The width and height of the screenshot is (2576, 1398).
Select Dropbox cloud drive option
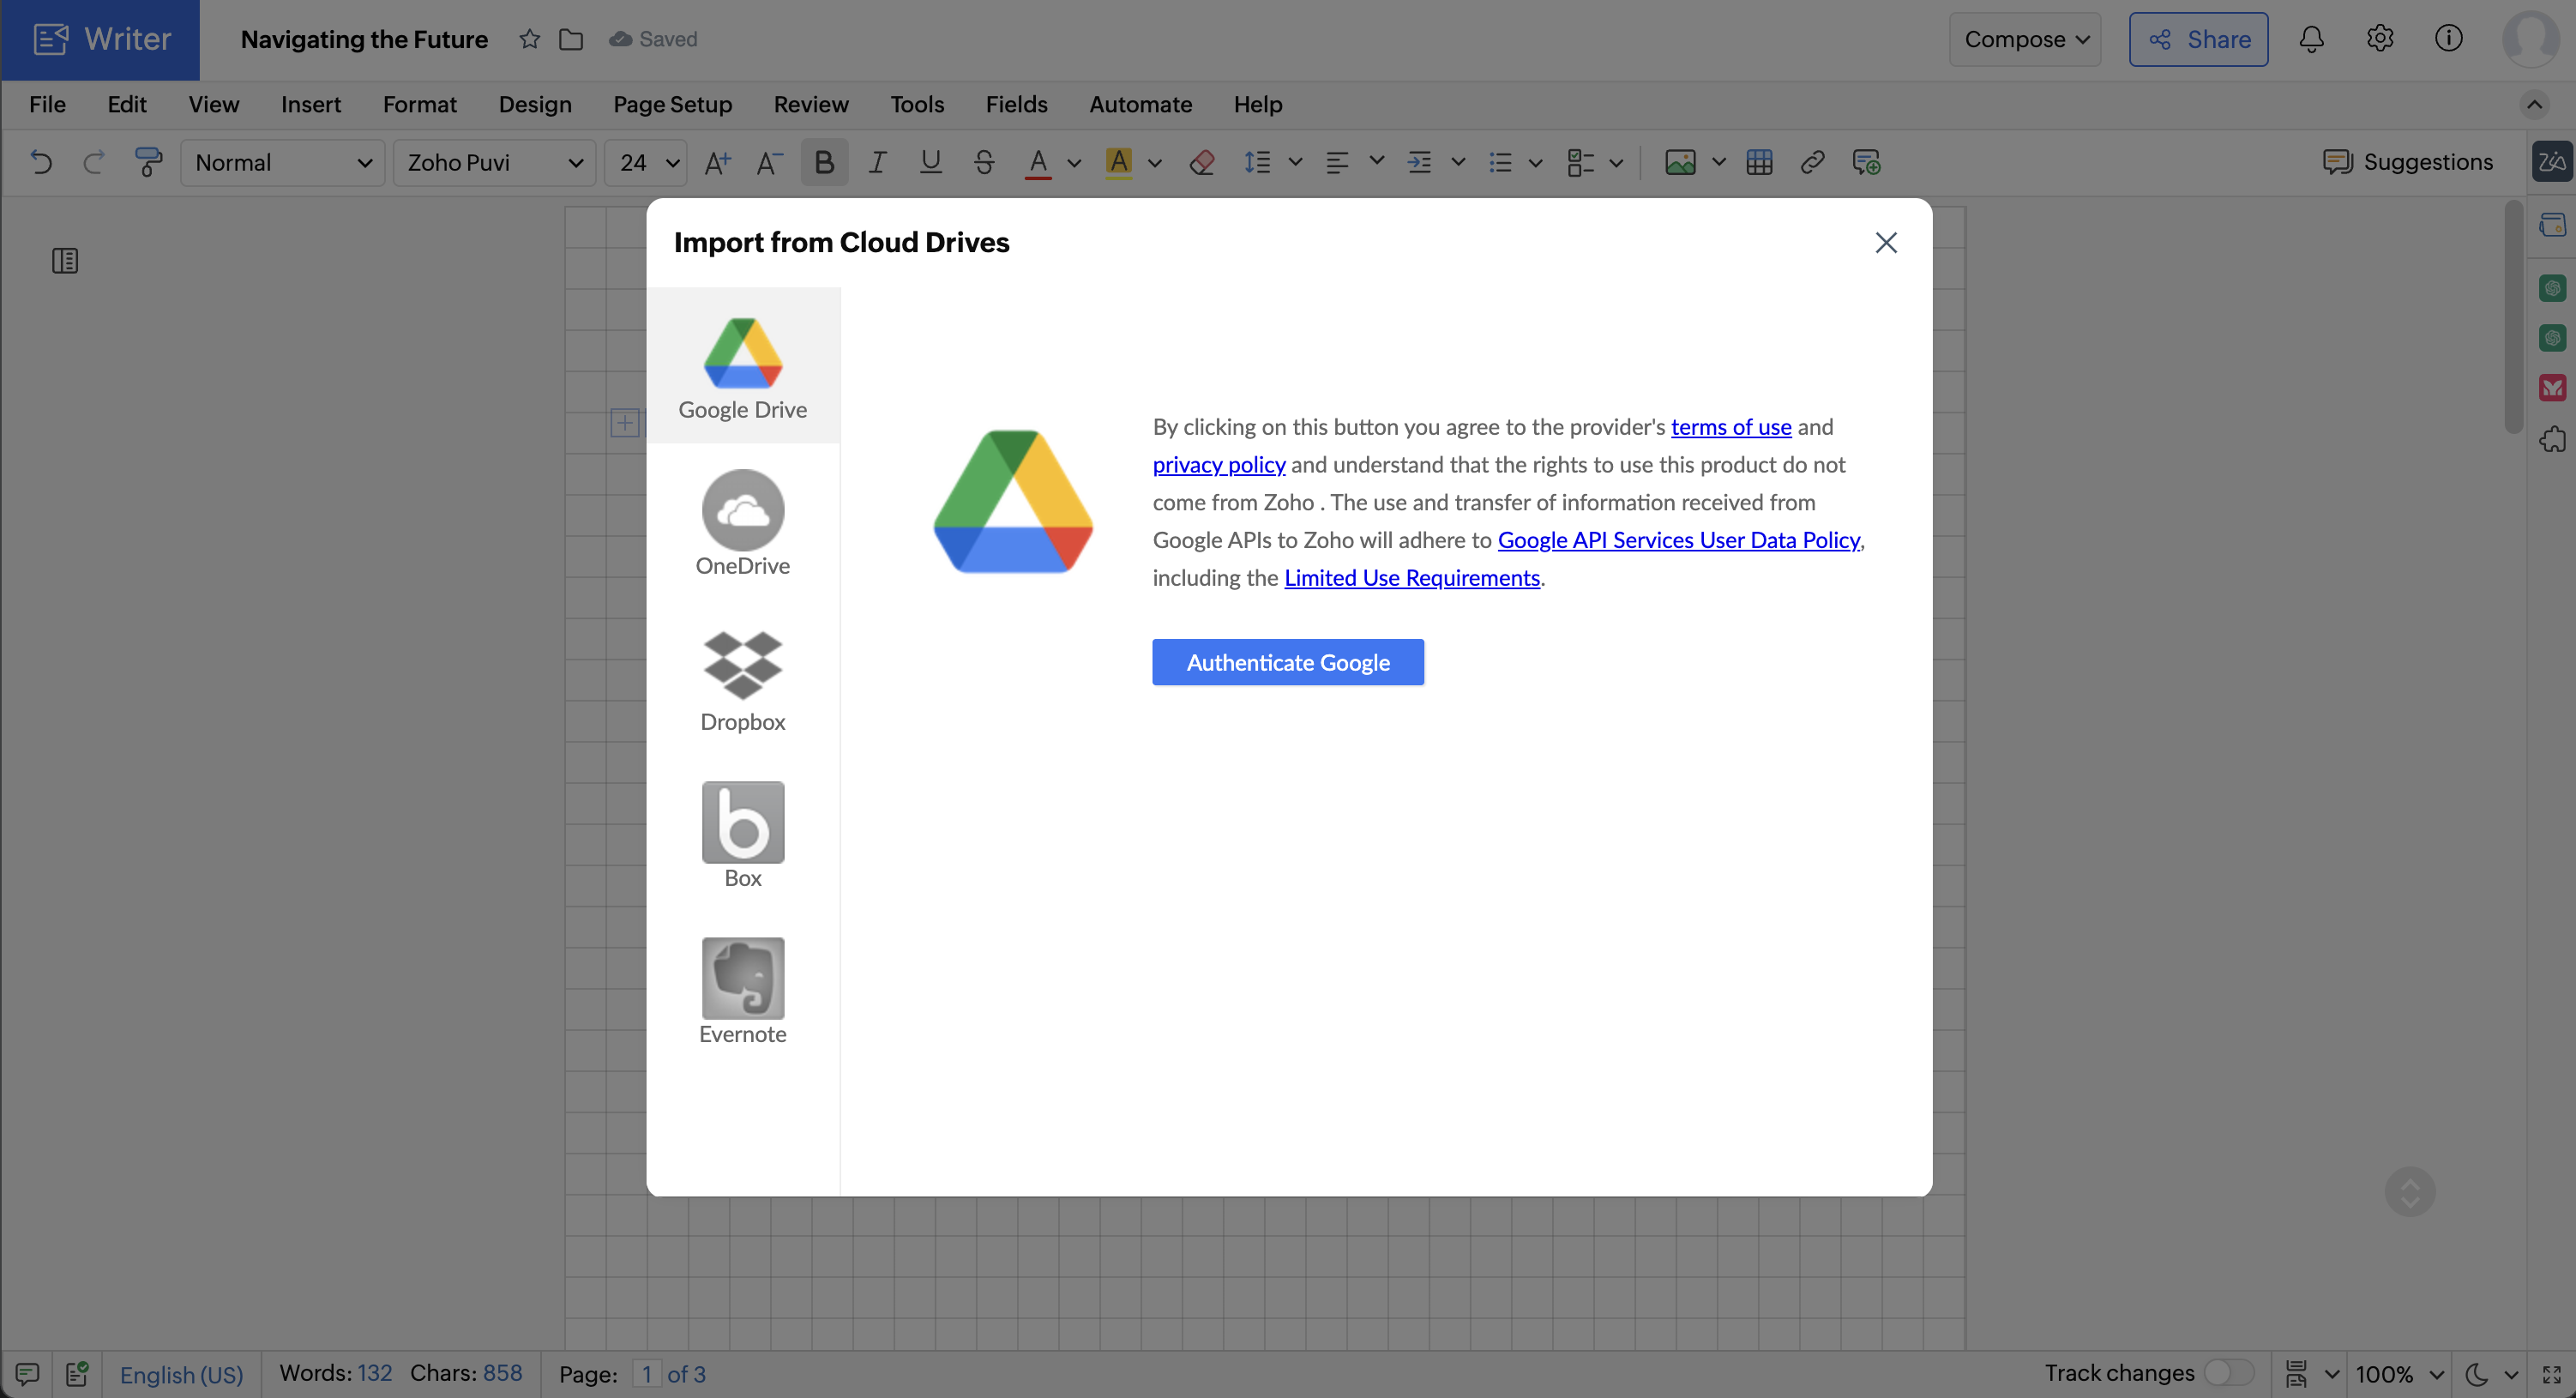pyautogui.click(x=742, y=682)
